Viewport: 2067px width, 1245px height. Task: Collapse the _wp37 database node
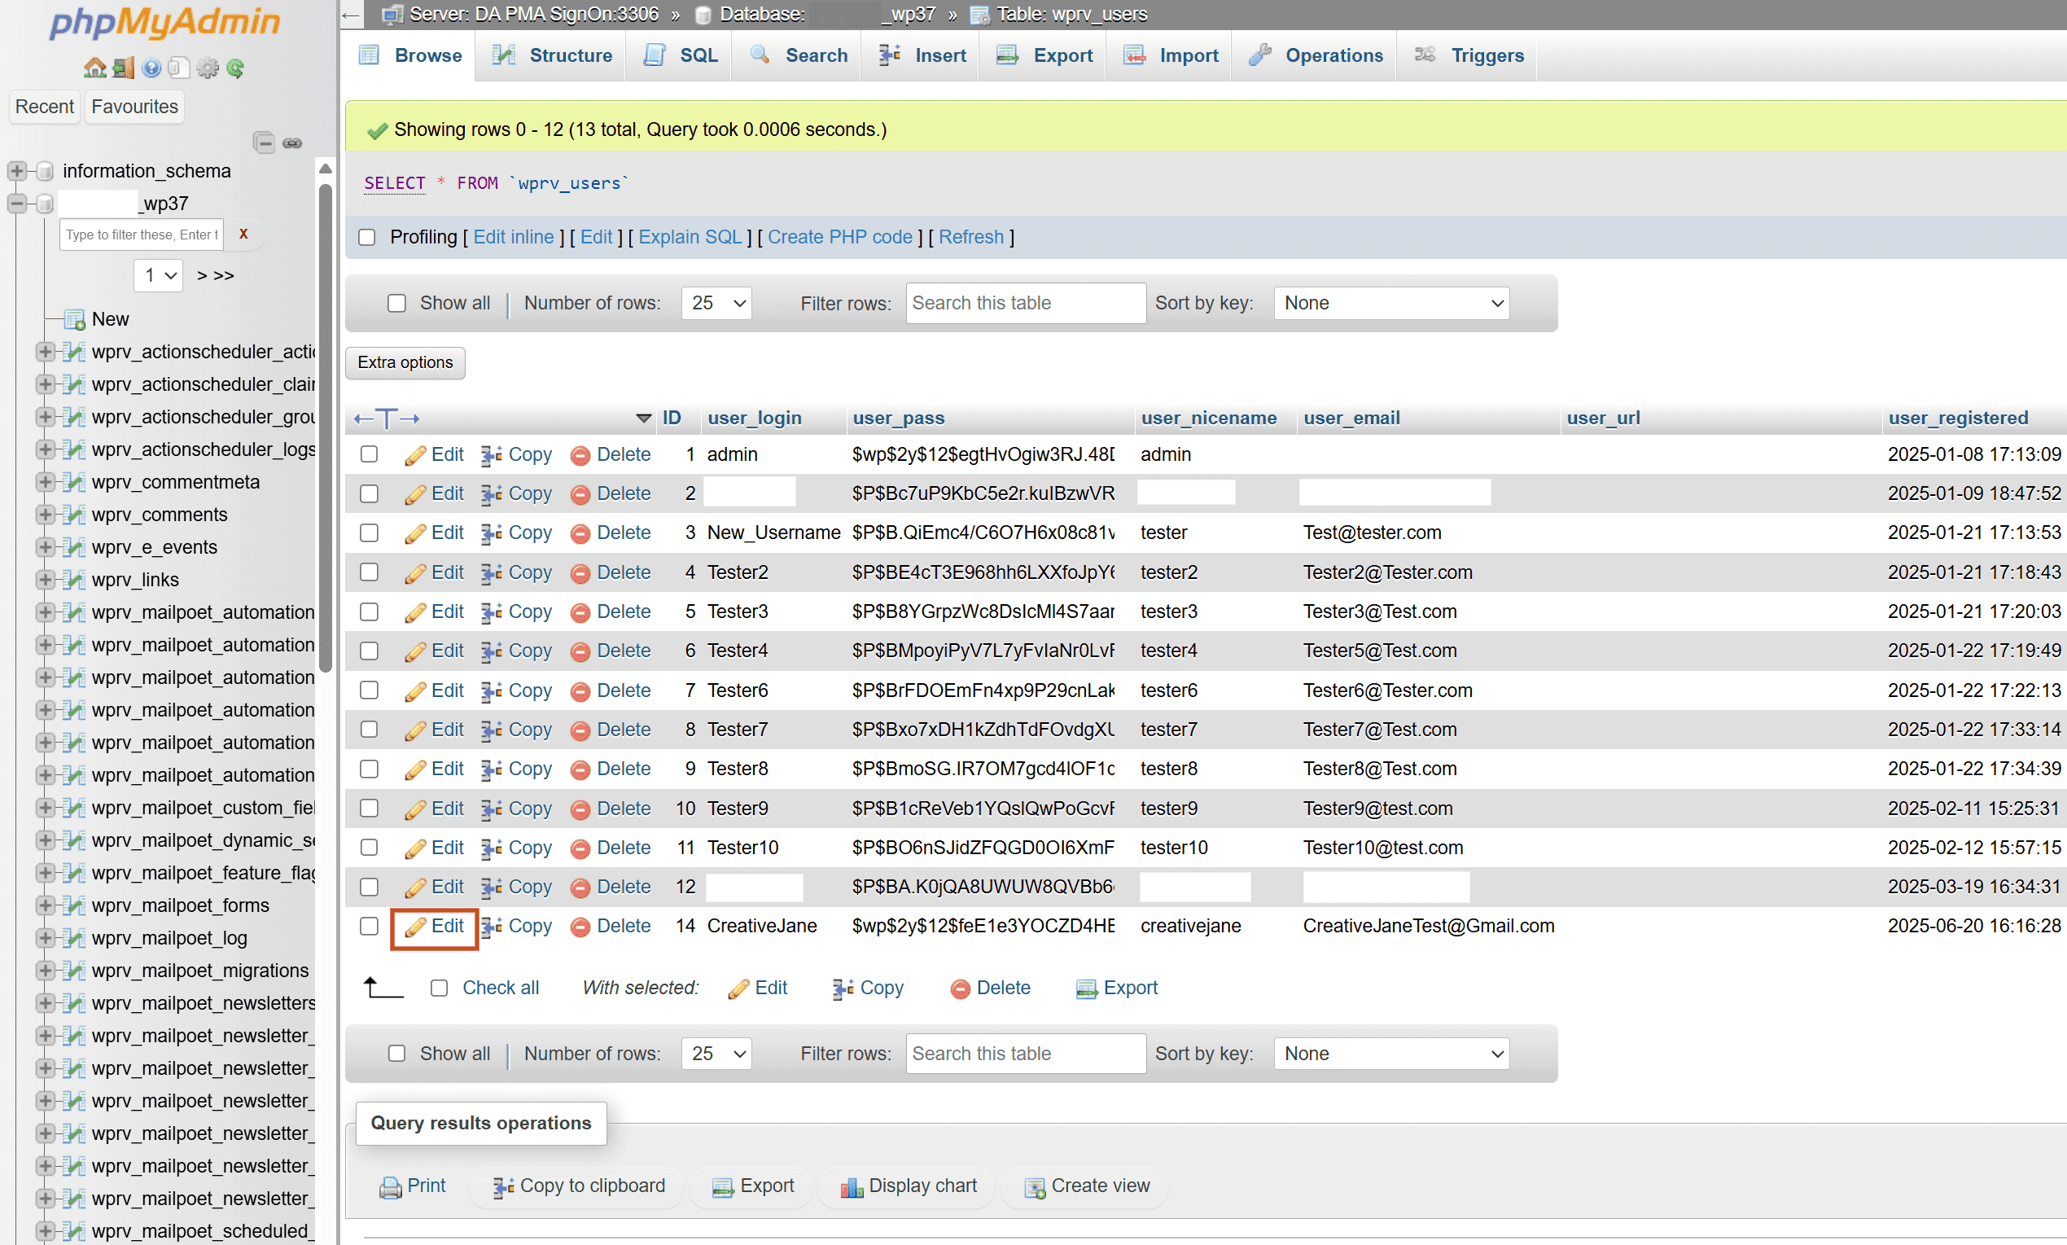click(16, 203)
